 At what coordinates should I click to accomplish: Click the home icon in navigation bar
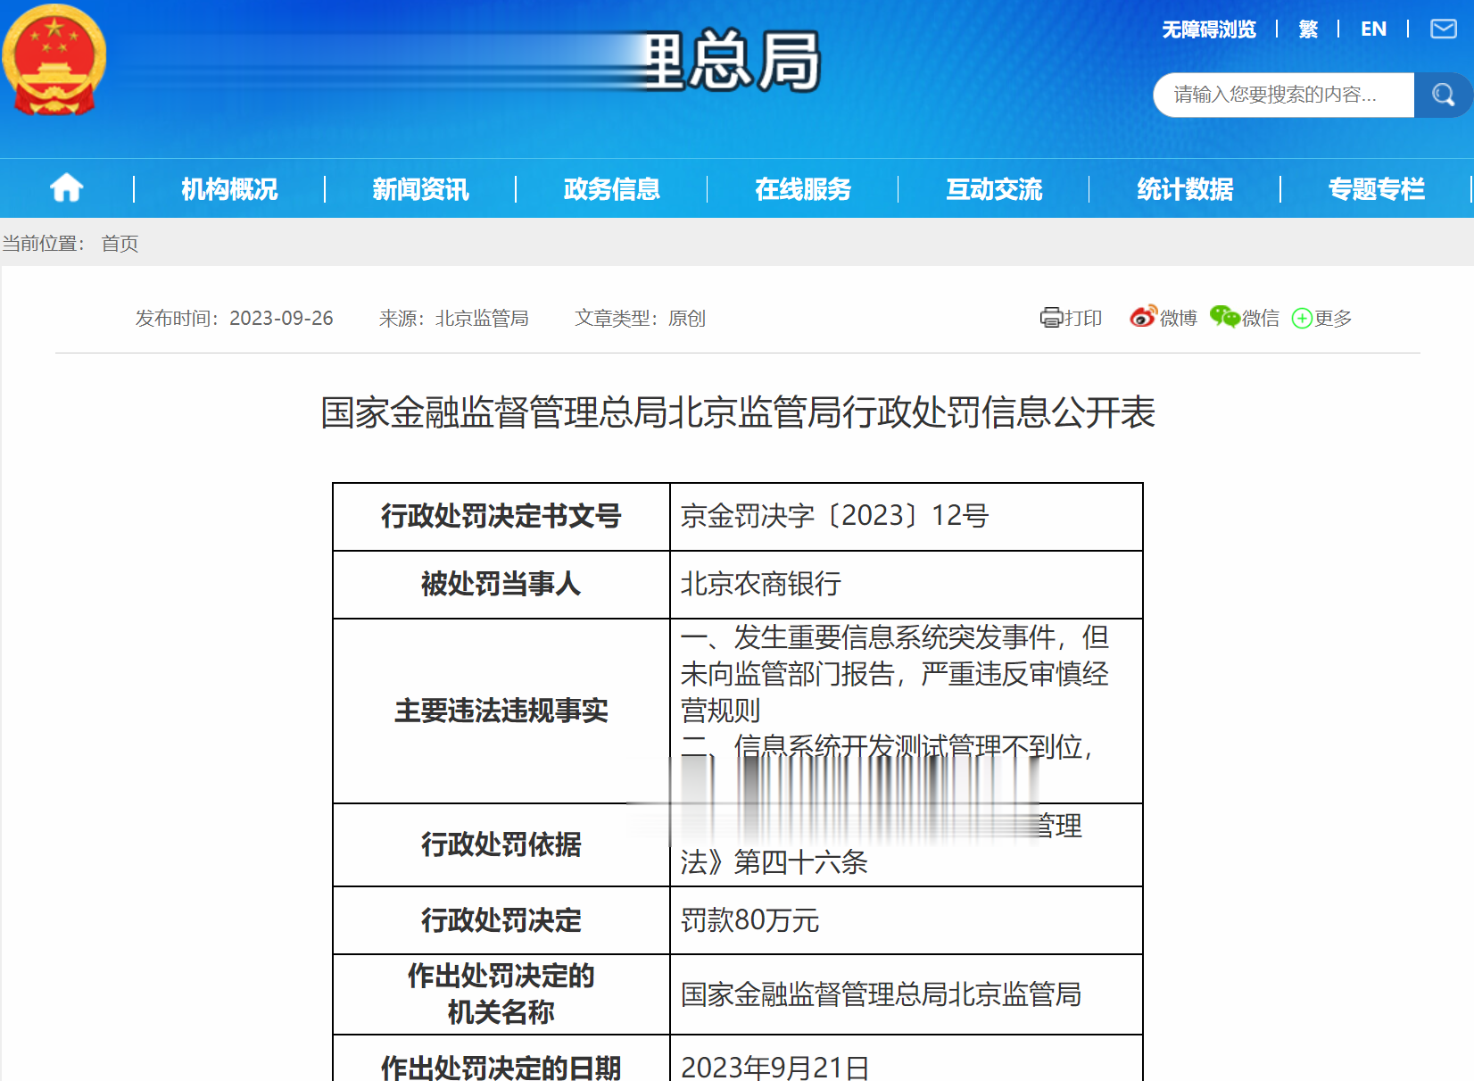click(x=67, y=188)
